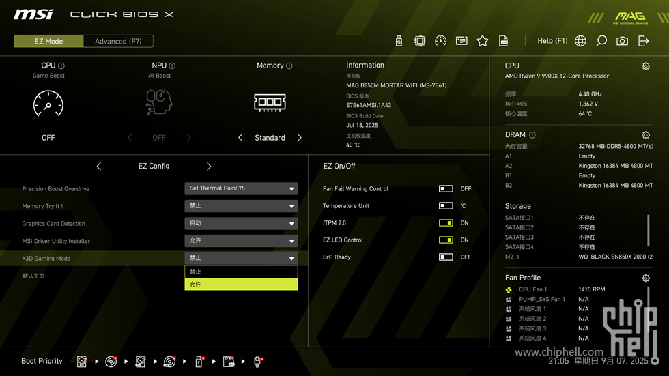Click the Storage list scrollbar
The height and width of the screenshot is (376, 669).
[649, 230]
